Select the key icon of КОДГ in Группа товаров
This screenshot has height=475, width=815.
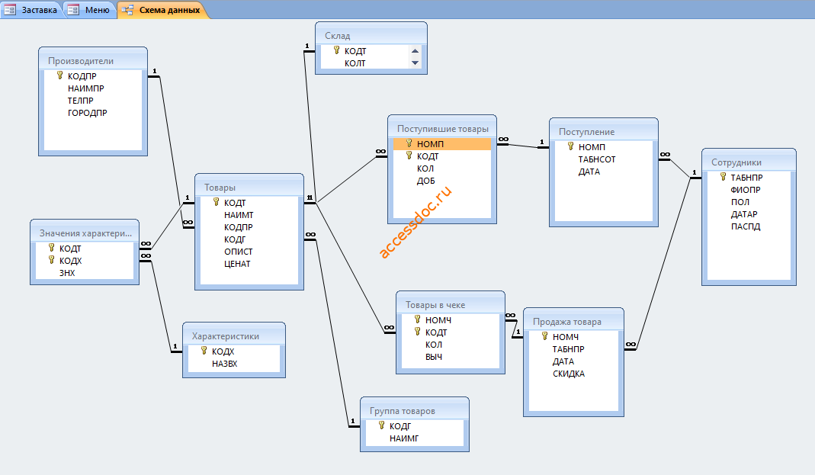(x=381, y=425)
